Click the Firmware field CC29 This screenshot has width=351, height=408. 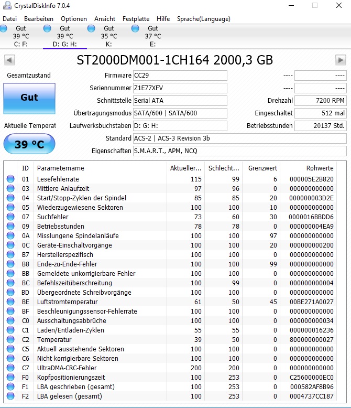(x=180, y=76)
